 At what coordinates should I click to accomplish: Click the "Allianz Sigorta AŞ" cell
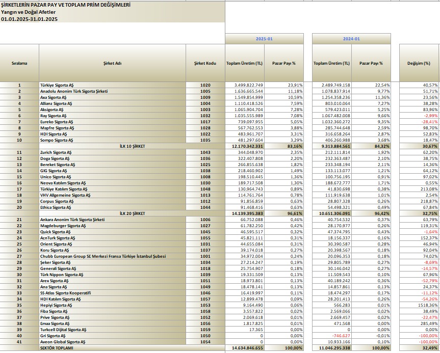[112, 103]
